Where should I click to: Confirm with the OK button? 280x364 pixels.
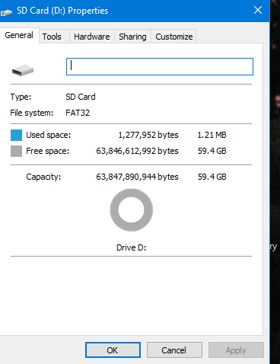113,350
